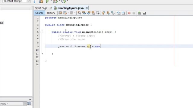The width and height of the screenshot is (193, 108).
Task: Run the project with the green arrow
Action: click(x=47, y=1)
